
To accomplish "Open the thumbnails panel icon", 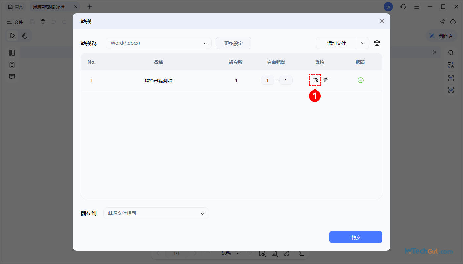I will [12, 53].
